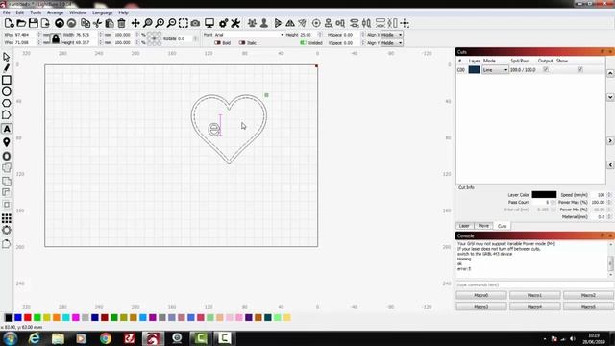Click the C00 layer color swatch
This screenshot has height=346, width=615.
click(x=474, y=70)
